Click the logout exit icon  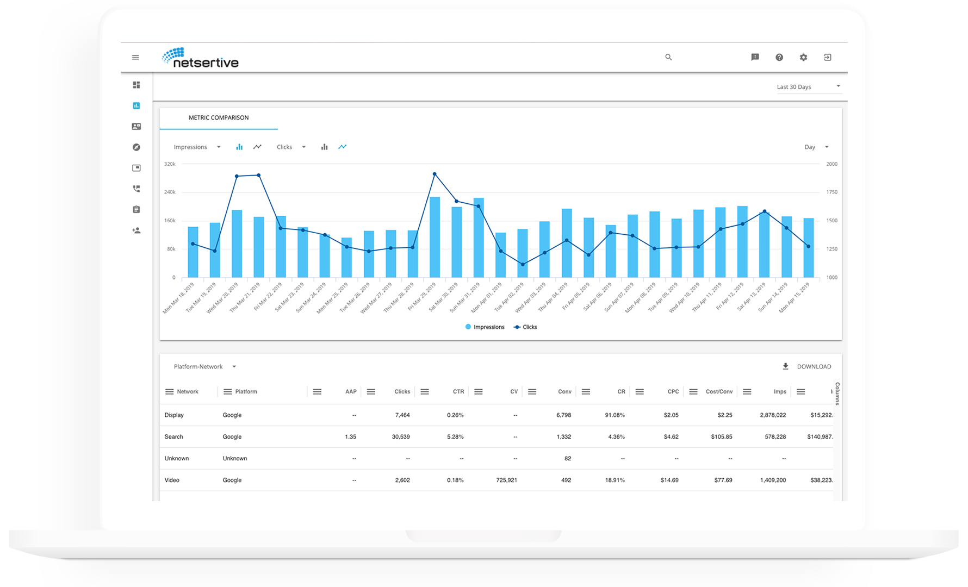click(x=828, y=57)
